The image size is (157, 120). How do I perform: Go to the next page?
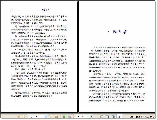[51, 117]
